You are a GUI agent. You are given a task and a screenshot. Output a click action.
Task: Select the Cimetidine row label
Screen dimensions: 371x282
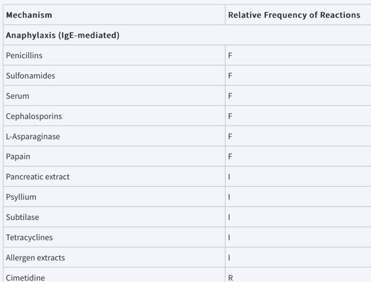tap(25, 278)
